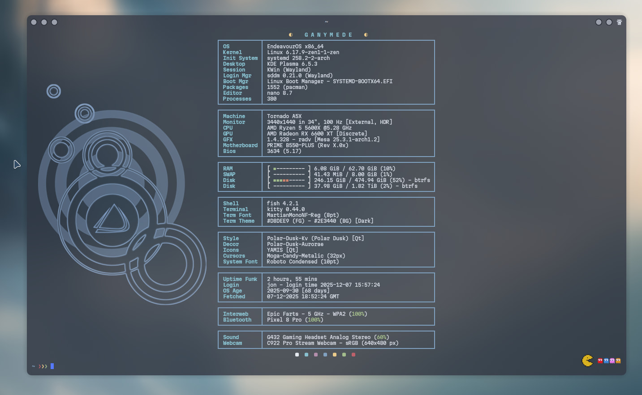Click the leftmost round title bar button
This screenshot has height=395, width=642.
tap(34, 22)
